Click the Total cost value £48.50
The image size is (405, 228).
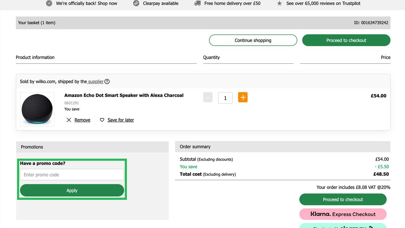click(x=381, y=174)
